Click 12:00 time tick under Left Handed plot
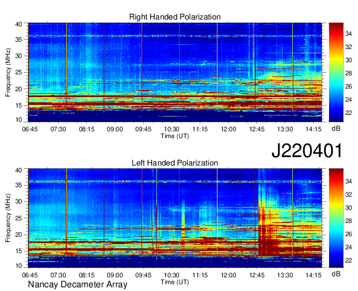 [x=228, y=275]
